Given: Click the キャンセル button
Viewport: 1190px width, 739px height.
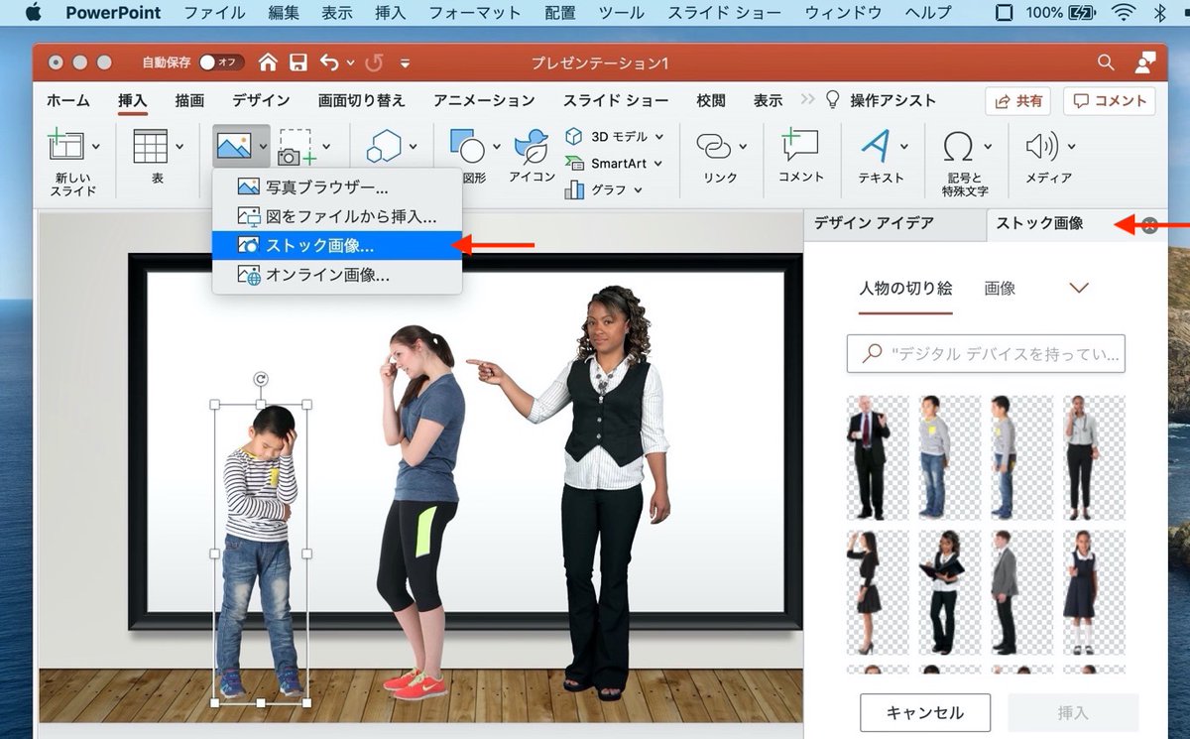Looking at the screenshot, I should 924,712.
